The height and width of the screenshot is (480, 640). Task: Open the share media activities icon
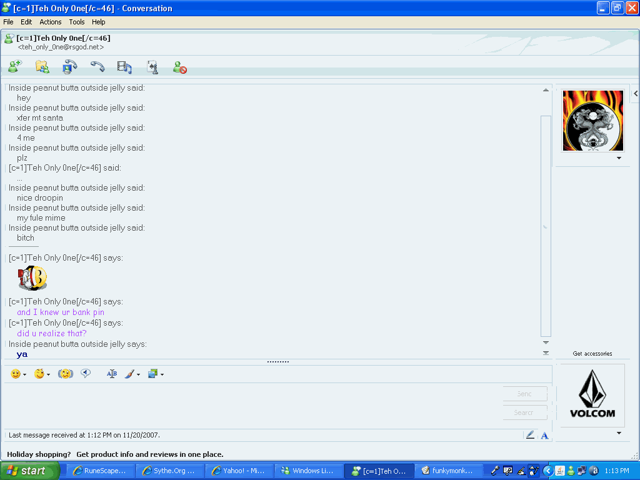[124, 67]
